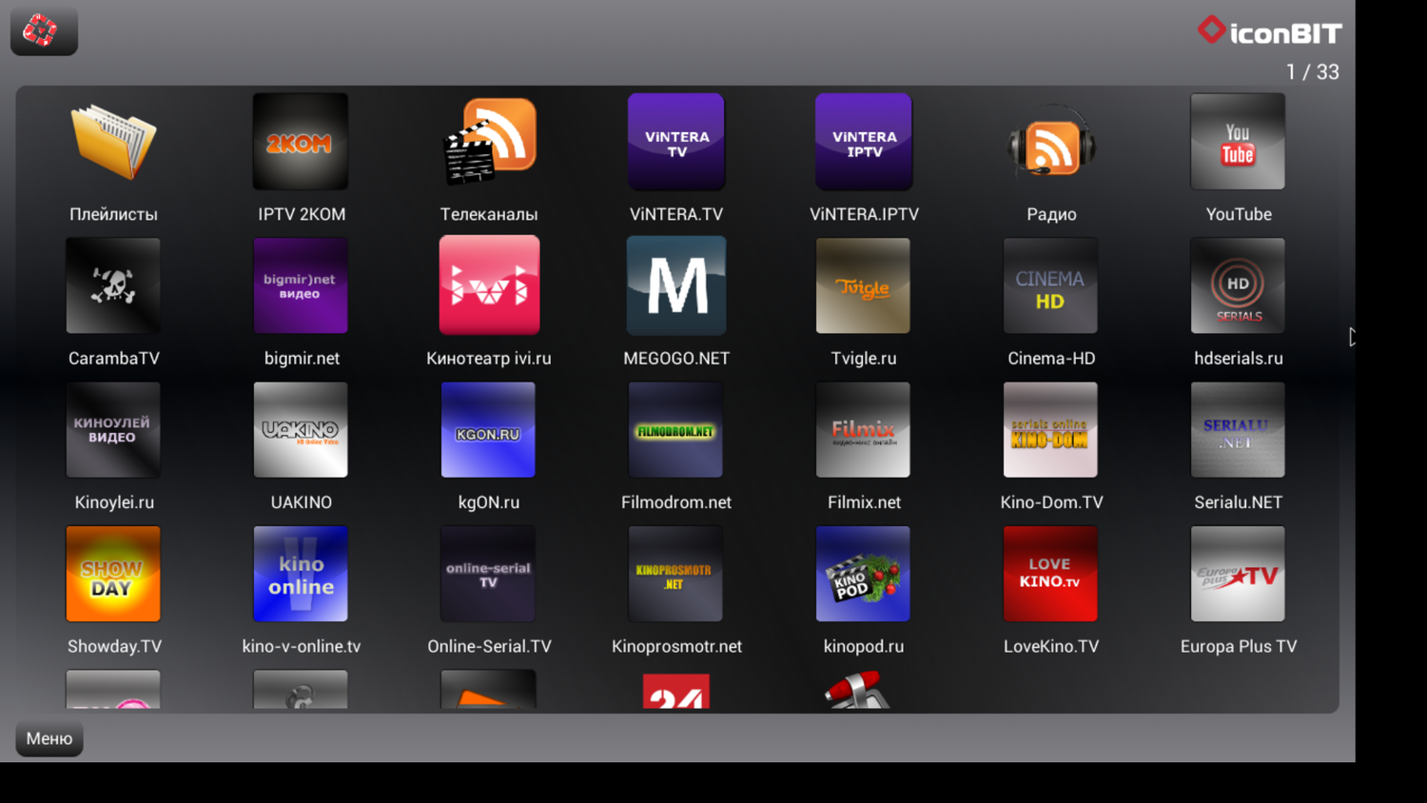Open Filmodrom.net icon
The width and height of the screenshot is (1427, 803).
coord(675,430)
